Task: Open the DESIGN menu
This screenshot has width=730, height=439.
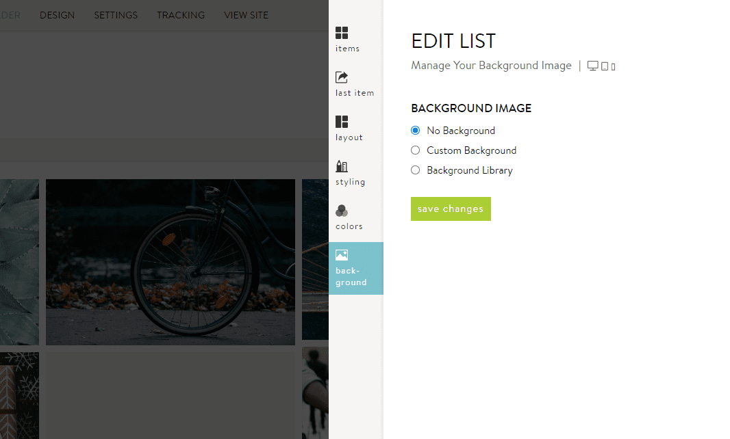Action: pyautogui.click(x=57, y=14)
